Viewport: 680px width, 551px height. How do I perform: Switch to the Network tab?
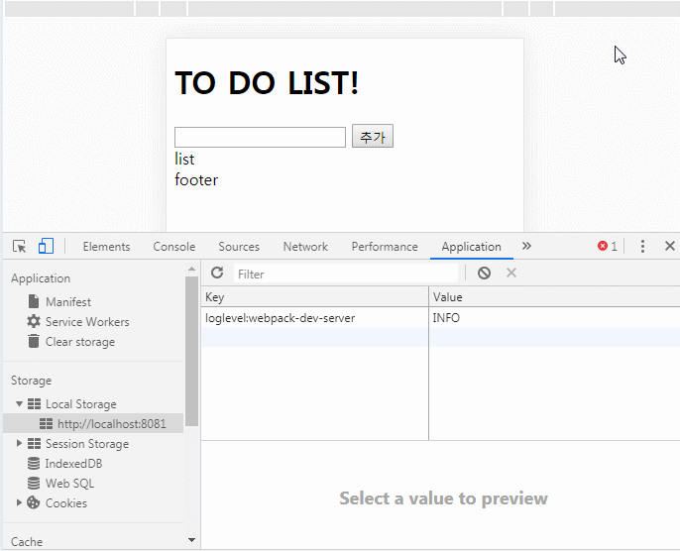305,247
